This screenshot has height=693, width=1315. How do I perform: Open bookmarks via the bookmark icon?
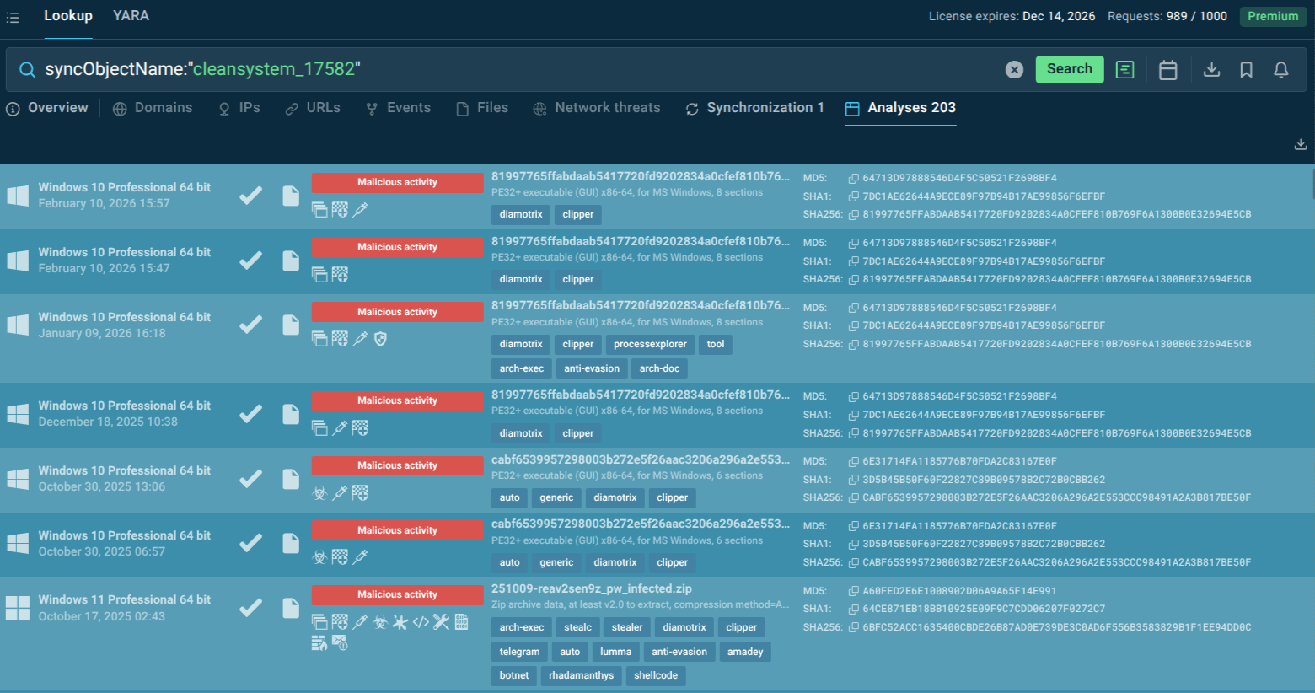(x=1247, y=70)
